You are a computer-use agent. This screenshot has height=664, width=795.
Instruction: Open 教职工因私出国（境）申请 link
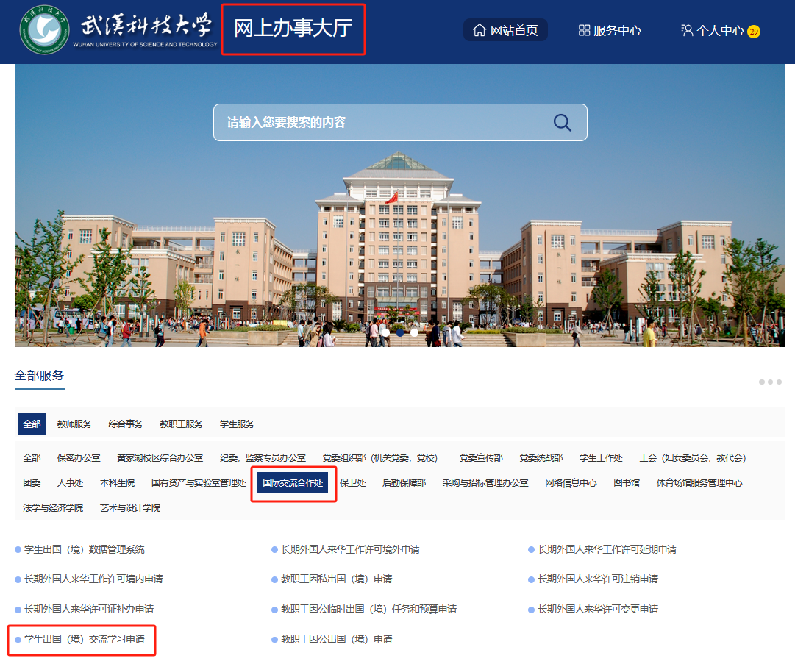click(x=336, y=579)
